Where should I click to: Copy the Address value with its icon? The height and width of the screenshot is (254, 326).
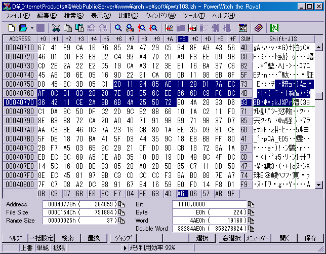(121, 204)
